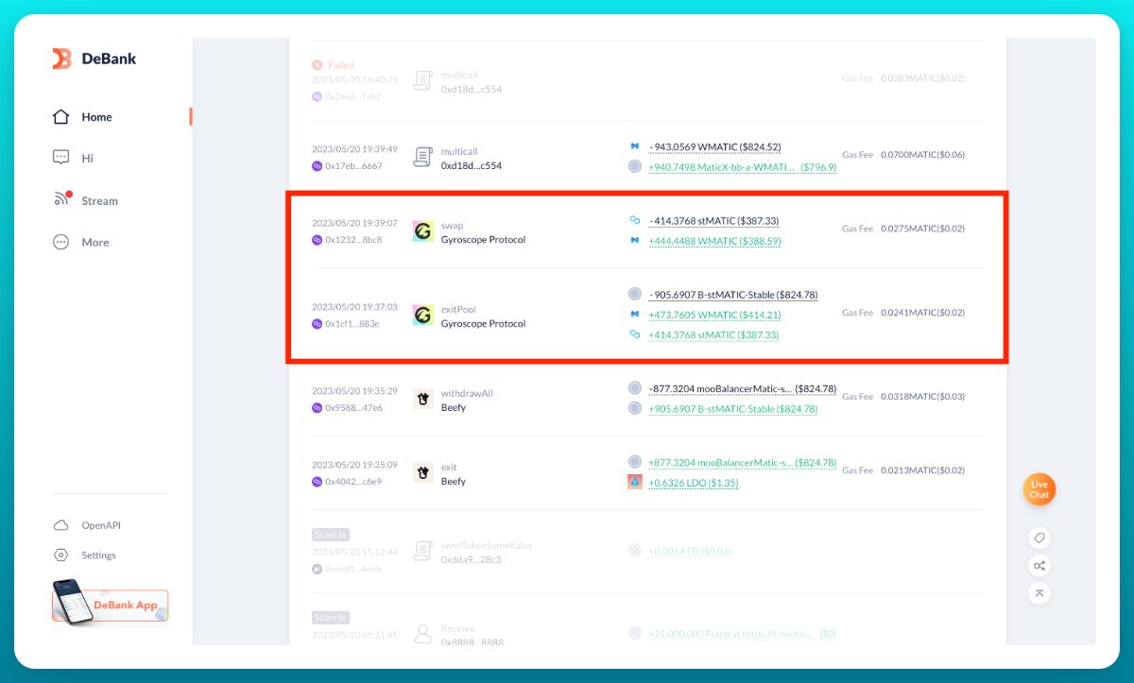Viewport: 1134px width, 683px height.
Task: Click +473.7605 WMATIC ($414.21) amount
Action: click(713, 316)
